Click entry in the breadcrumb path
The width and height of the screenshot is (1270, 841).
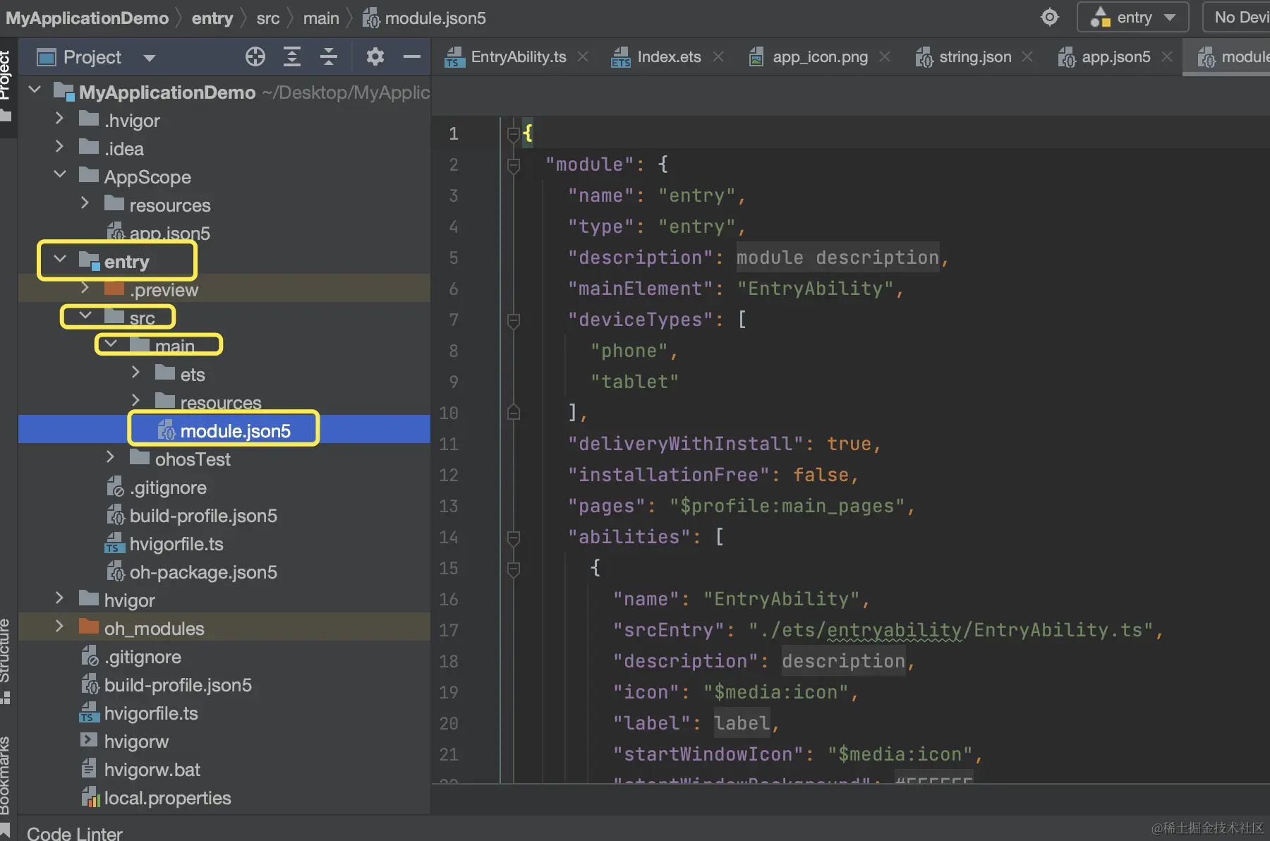[x=212, y=18]
